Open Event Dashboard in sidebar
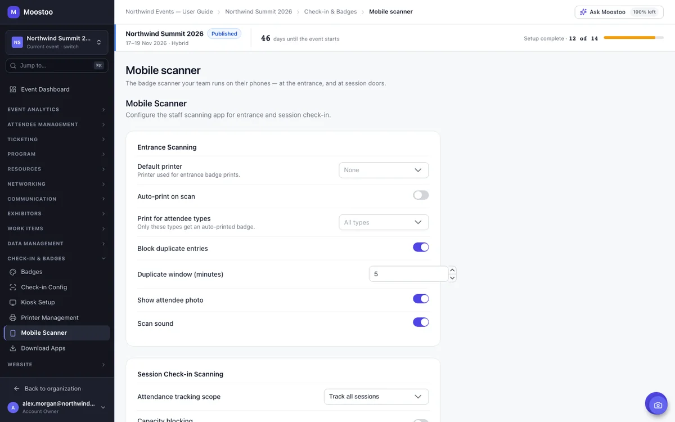Viewport: 675px width, 422px height. coord(57,89)
